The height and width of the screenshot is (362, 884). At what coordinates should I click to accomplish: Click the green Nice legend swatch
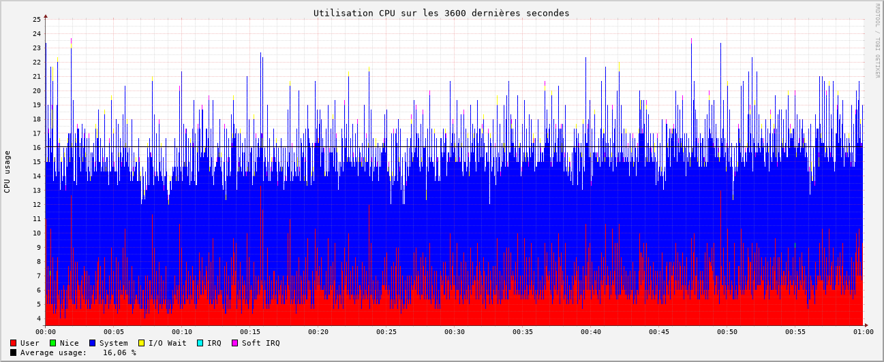pos(52,343)
